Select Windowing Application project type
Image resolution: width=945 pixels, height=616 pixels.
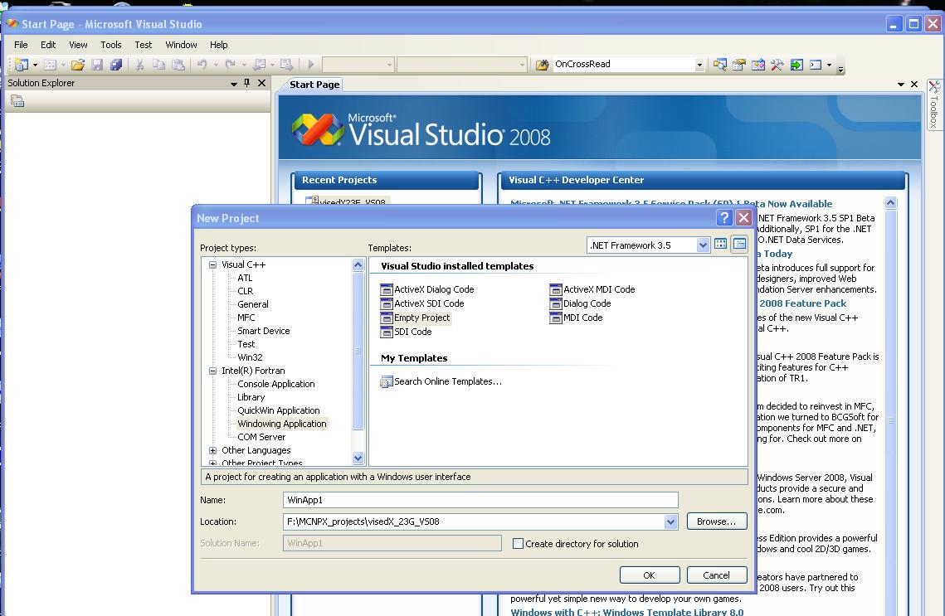coord(282,424)
